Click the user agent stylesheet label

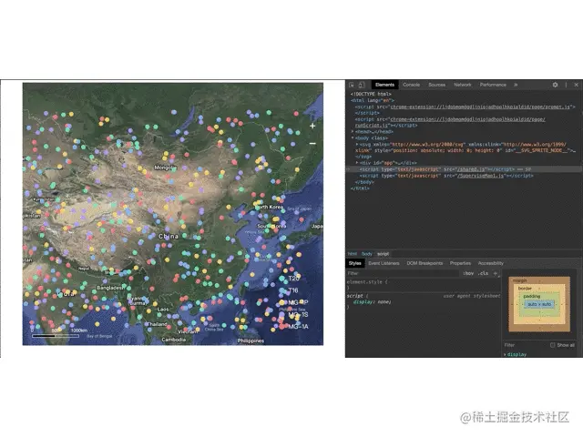pos(472,296)
